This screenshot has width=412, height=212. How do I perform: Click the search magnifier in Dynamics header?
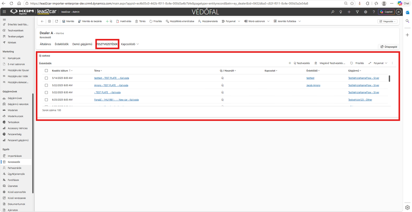point(333,12)
